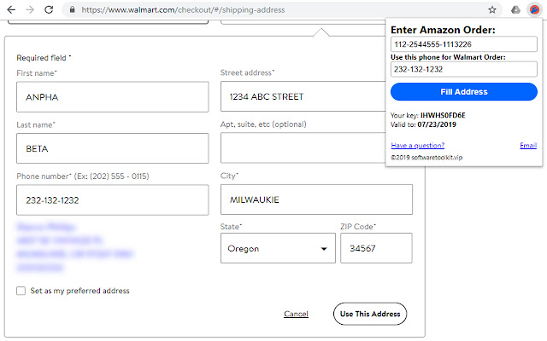Viewport: 547px width, 341px height.
Task: Click the padlock site security icon
Action: coord(74,9)
